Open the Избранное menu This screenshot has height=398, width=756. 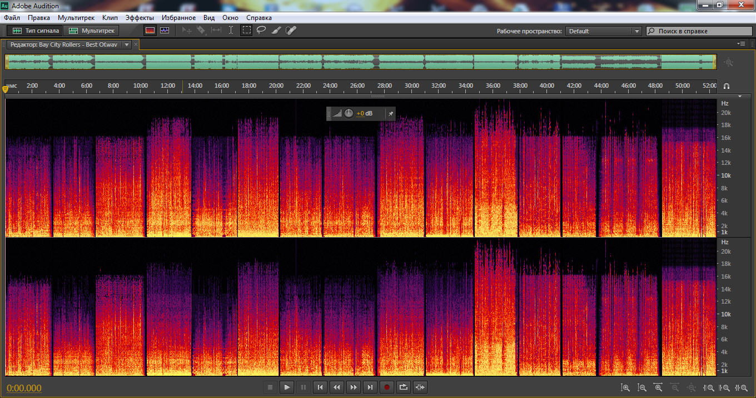click(178, 18)
